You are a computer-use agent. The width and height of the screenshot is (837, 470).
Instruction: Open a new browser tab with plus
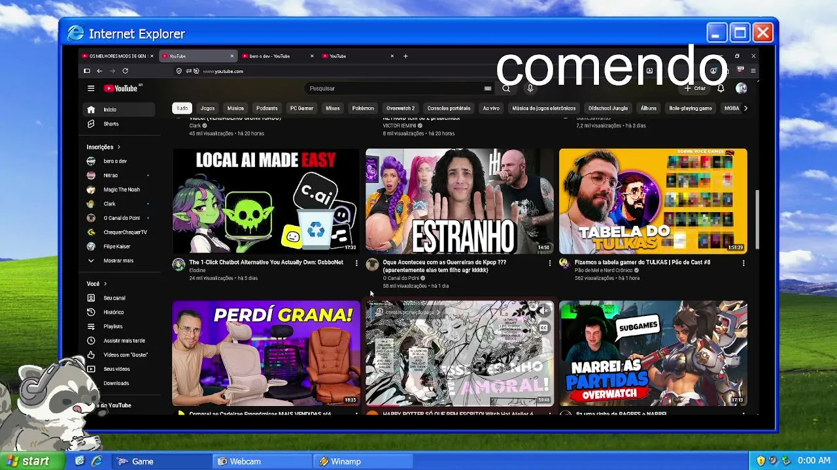pos(405,56)
